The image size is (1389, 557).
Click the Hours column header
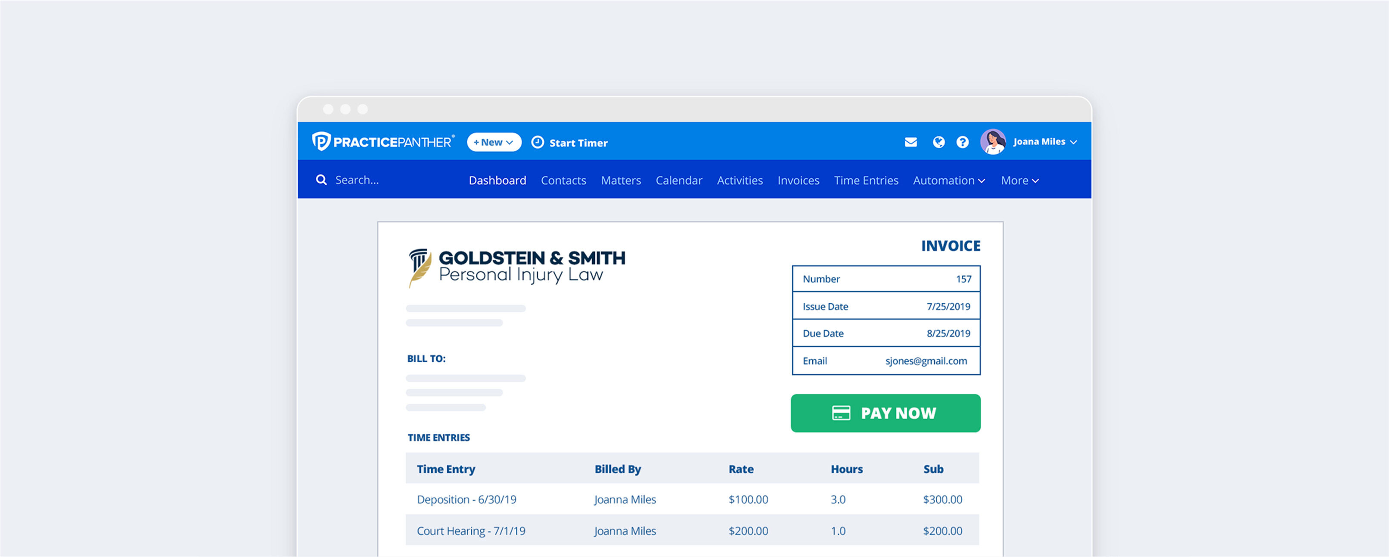[x=847, y=469]
